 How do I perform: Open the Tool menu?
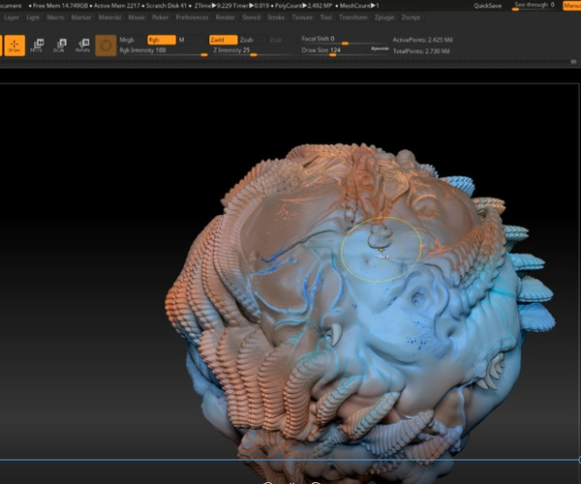click(326, 17)
